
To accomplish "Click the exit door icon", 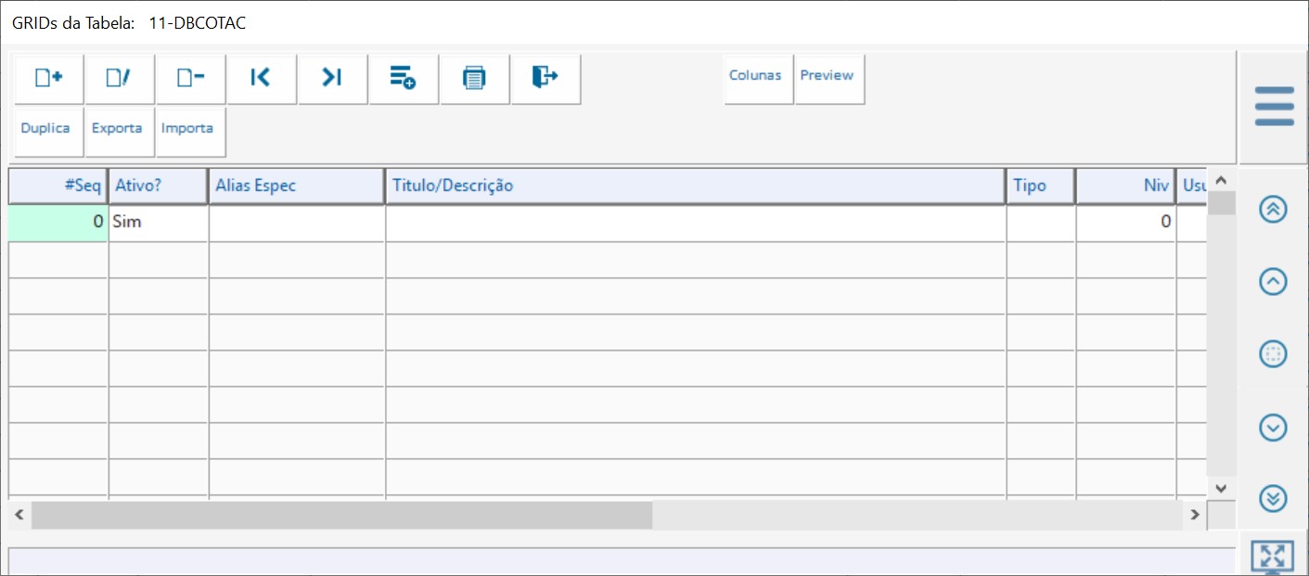I will (x=545, y=79).
